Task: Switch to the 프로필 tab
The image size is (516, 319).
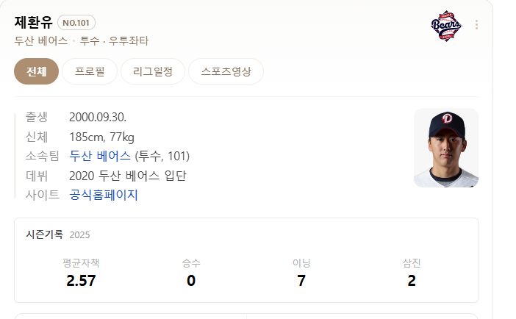Action: point(90,71)
